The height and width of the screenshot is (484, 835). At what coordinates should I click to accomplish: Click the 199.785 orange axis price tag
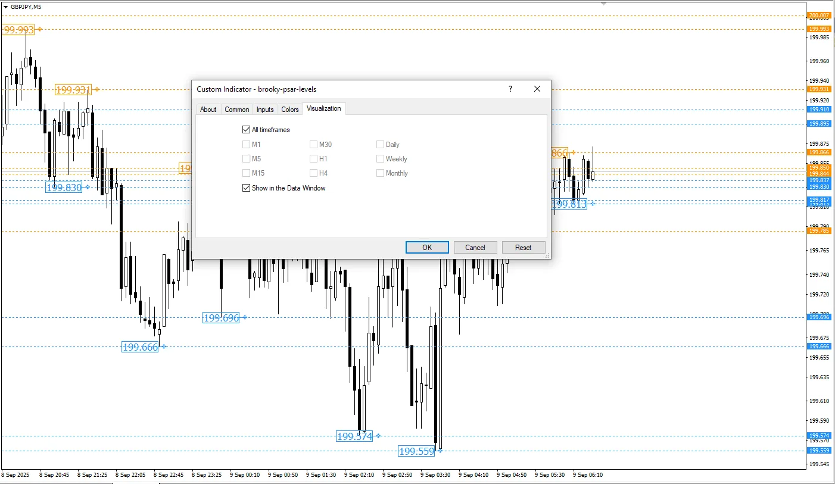818,231
